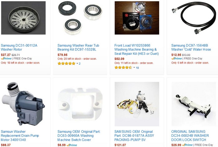Viewport: 218px width, 147px height.
Task: Click the Rear Tub Bearing Kit product photo
Action: pyautogui.click(x=80, y=18)
